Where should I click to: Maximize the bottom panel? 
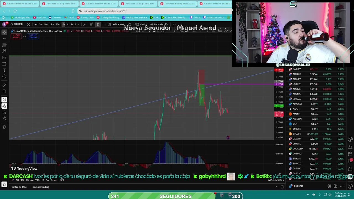click(282, 187)
